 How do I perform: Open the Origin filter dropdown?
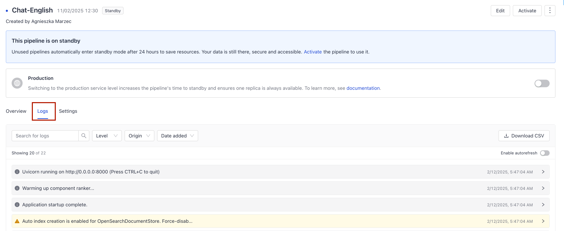tap(139, 136)
